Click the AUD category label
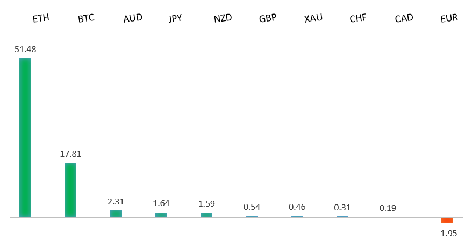Screen dimensions: 472x247 133,18
